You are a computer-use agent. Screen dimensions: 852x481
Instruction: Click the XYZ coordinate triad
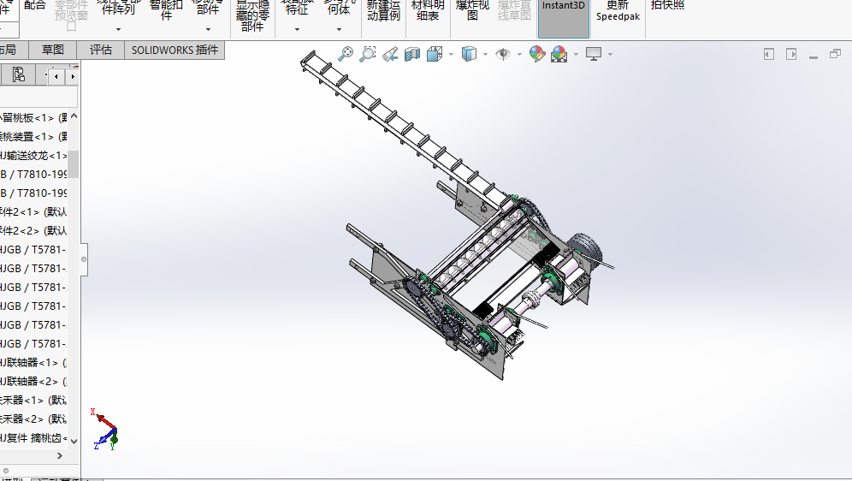(104, 430)
